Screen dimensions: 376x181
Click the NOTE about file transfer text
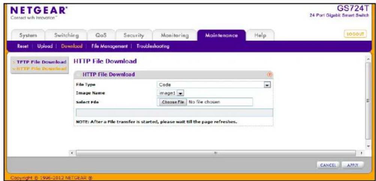click(x=156, y=122)
